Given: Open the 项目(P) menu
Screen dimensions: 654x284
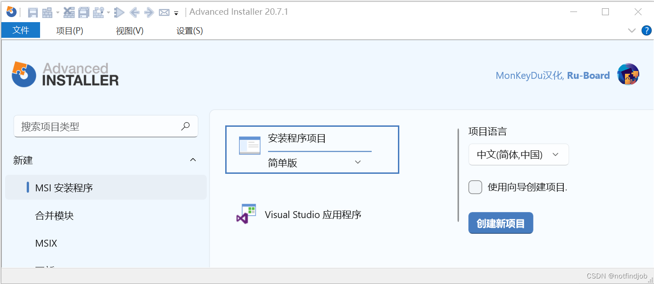Looking at the screenshot, I should point(70,30).
